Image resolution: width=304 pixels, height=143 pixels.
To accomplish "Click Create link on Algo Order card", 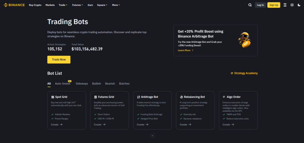I will tap(228, 125).
